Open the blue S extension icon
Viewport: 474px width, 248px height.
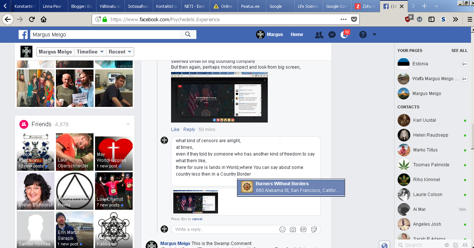(x=443, y=19)
